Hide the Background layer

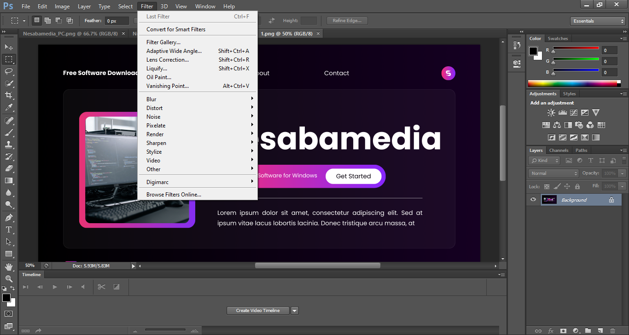[x=533, y=200]
